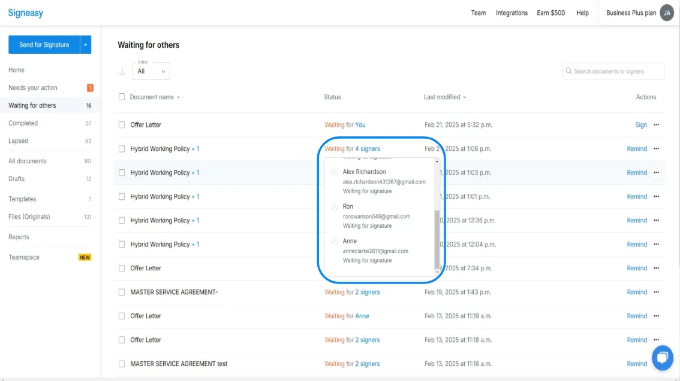680x381 pixels.
Task: Open Completed documents section
Action: click(23, 123)
